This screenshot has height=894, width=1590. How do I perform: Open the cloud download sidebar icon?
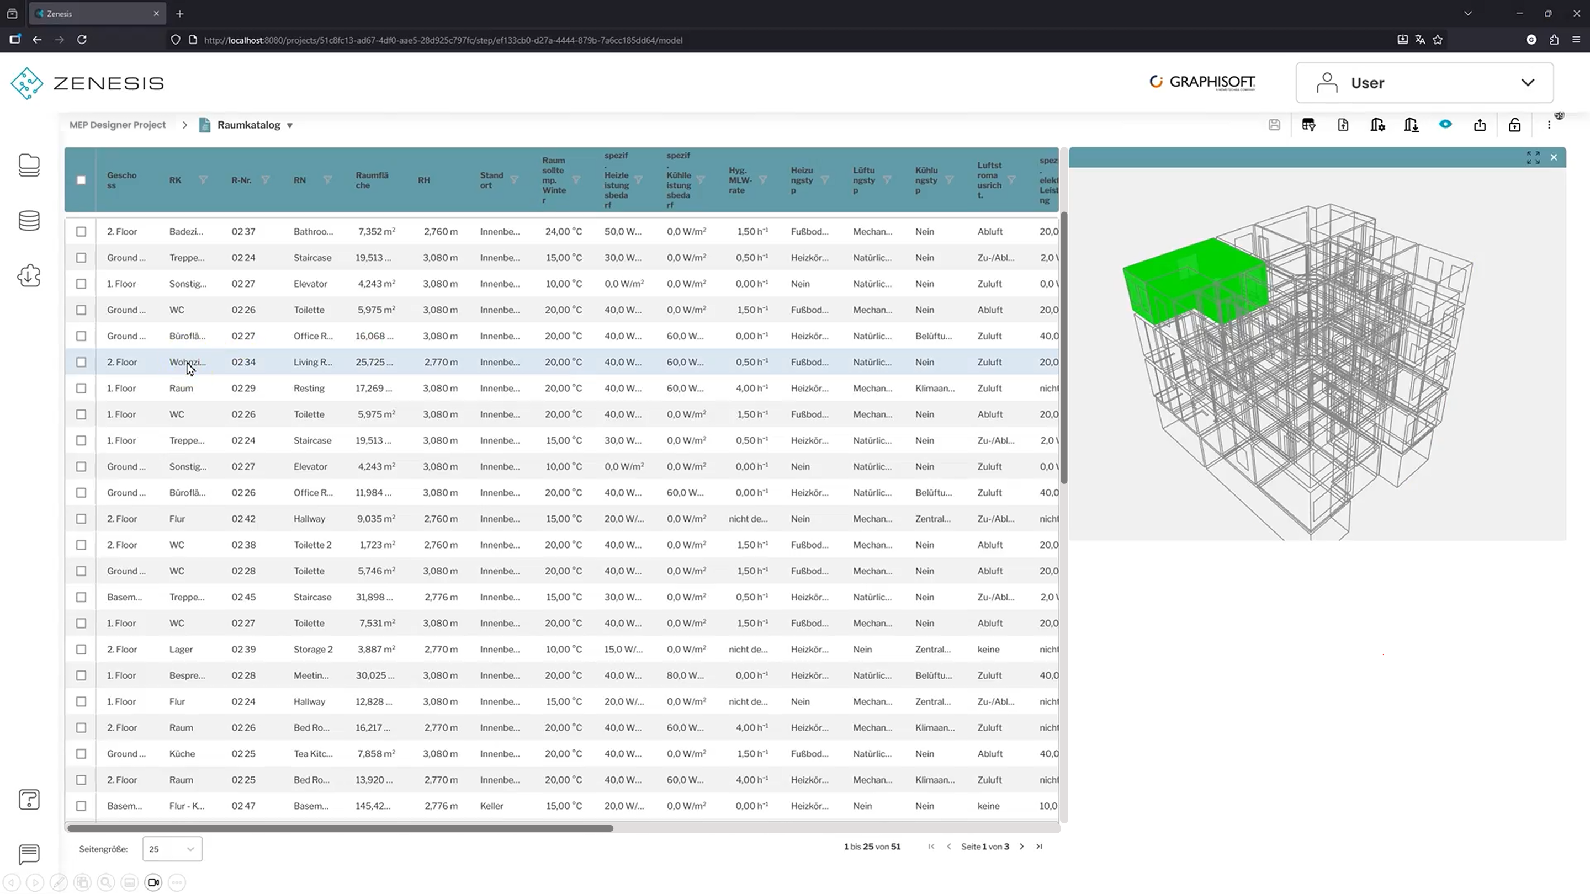tap(29, 276)
